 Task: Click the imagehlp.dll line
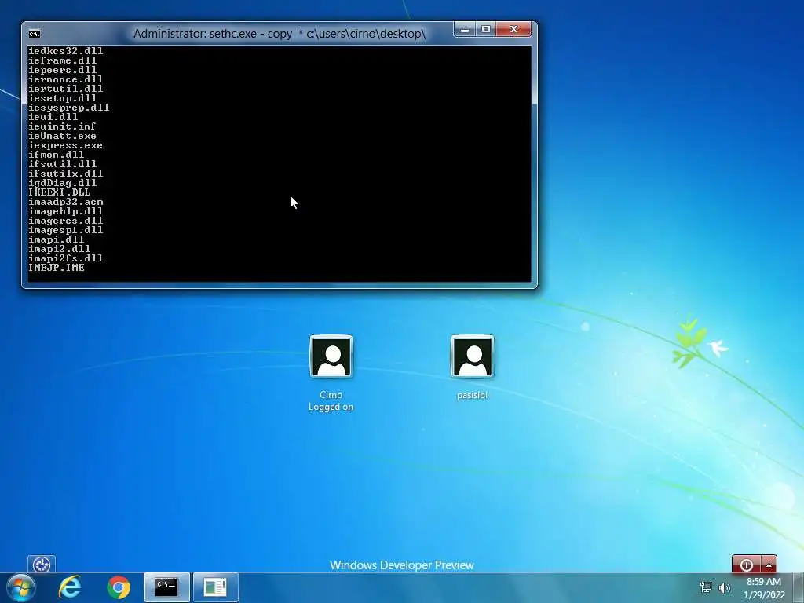tap(66, 211)
